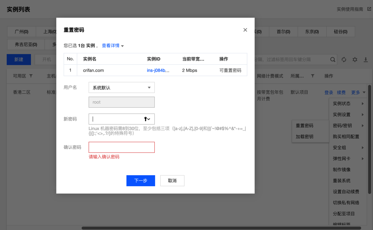Click the 登录 link
The height and width of the screenshot is (230, 373).
pyautogui.click(x=329, y=92)
